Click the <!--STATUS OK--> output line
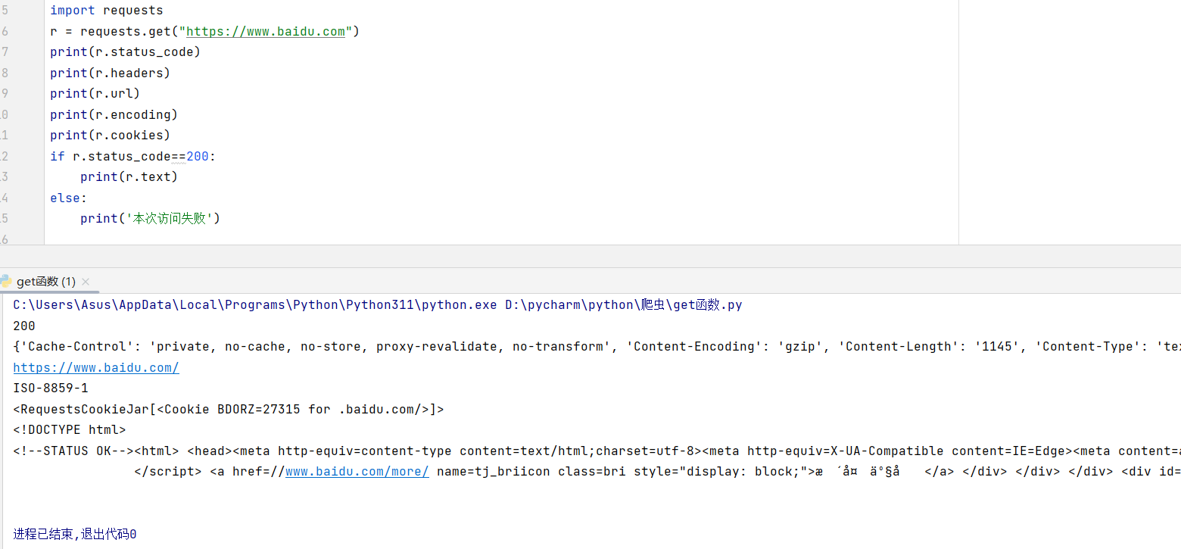 click(597, 451)
